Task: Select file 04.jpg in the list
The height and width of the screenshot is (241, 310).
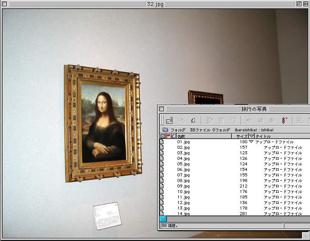Action: [183, 159]
